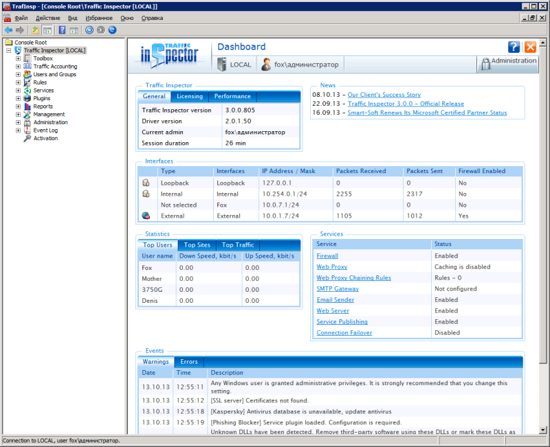Click the External interface globe icon

tap(146, 216)
